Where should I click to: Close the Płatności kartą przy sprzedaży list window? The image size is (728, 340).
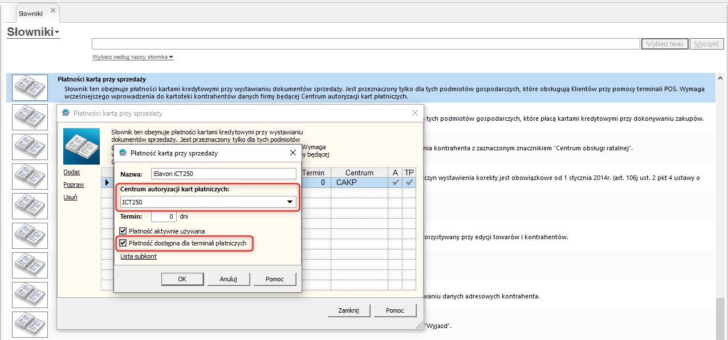tap(415, 113)
